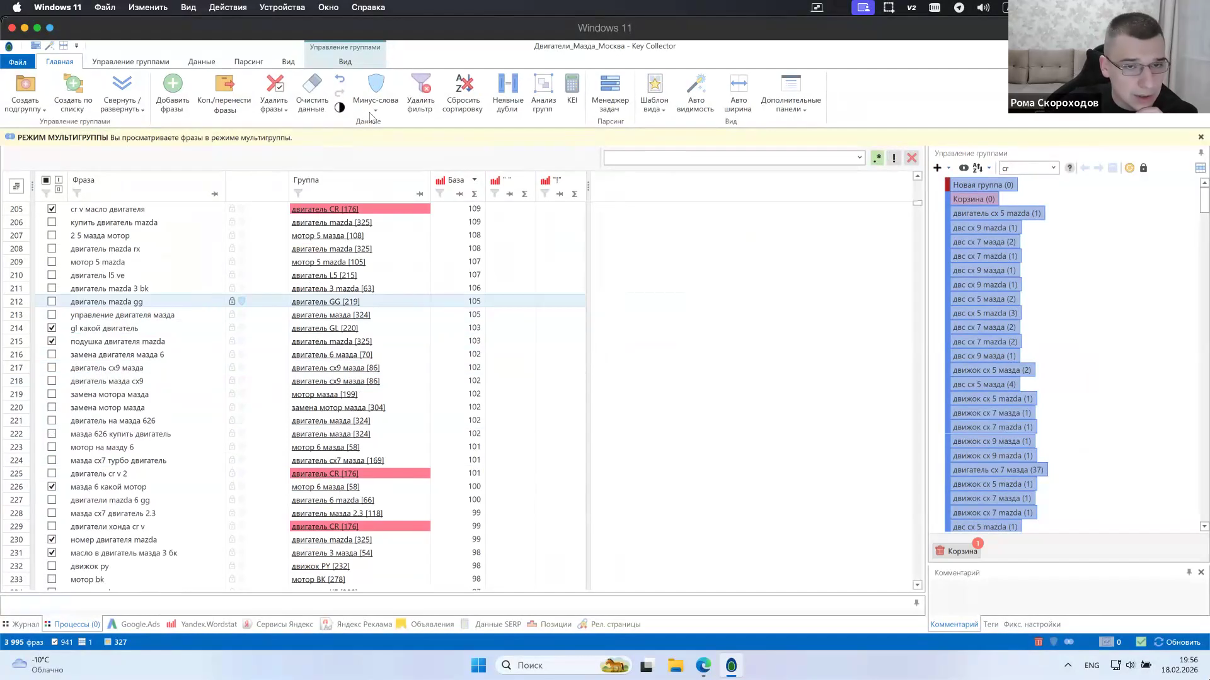This screenshot has height=680, width=1210.
Task: Apply Авто ширина column sizing
Action: tap(739, 93)
